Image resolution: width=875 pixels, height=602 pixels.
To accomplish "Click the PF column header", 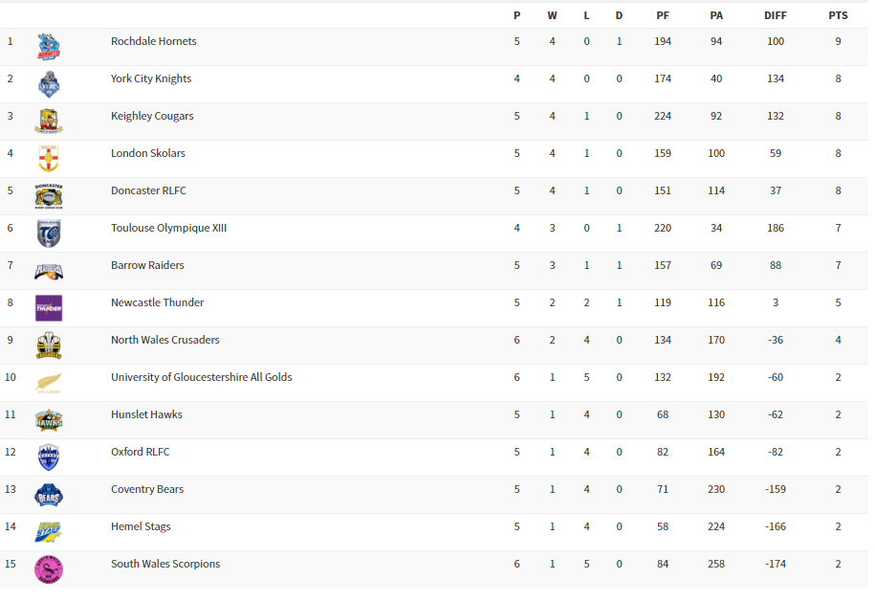I will click(663, 15).
